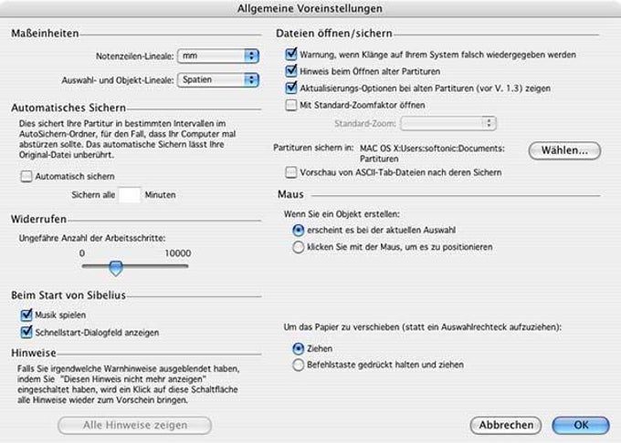
Task: Select 'Befehlstaste gedrückt halten und ziehen'
Action: point(299,365)
